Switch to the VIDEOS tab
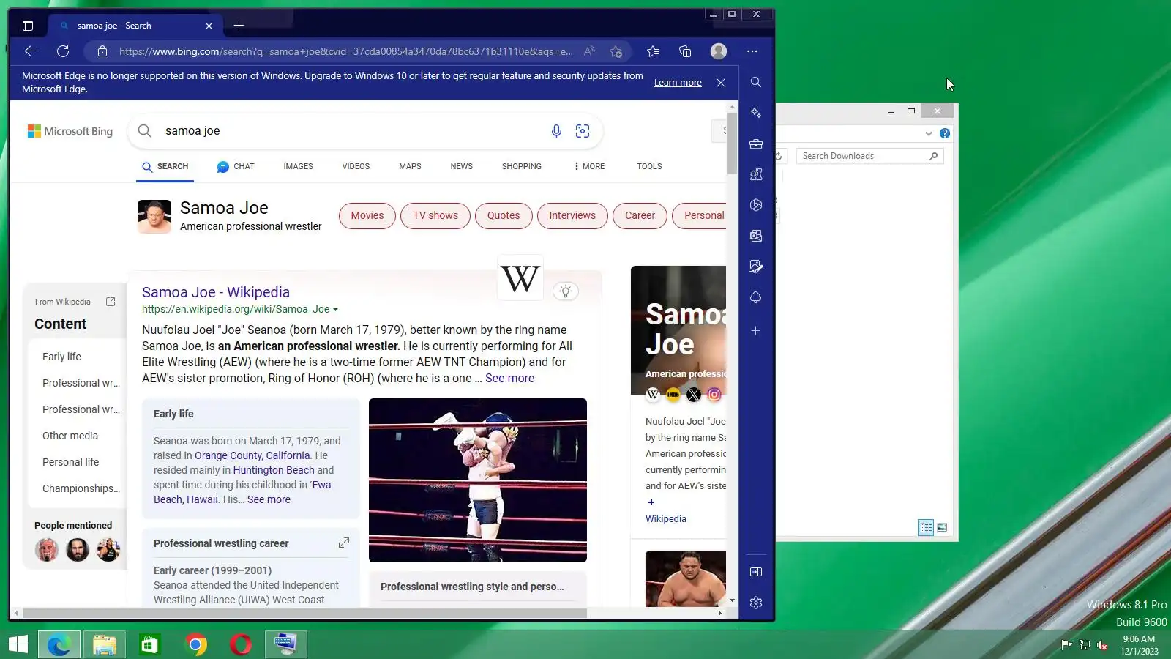The height and width of the screenshot is (659, 1171). point(356,166)
